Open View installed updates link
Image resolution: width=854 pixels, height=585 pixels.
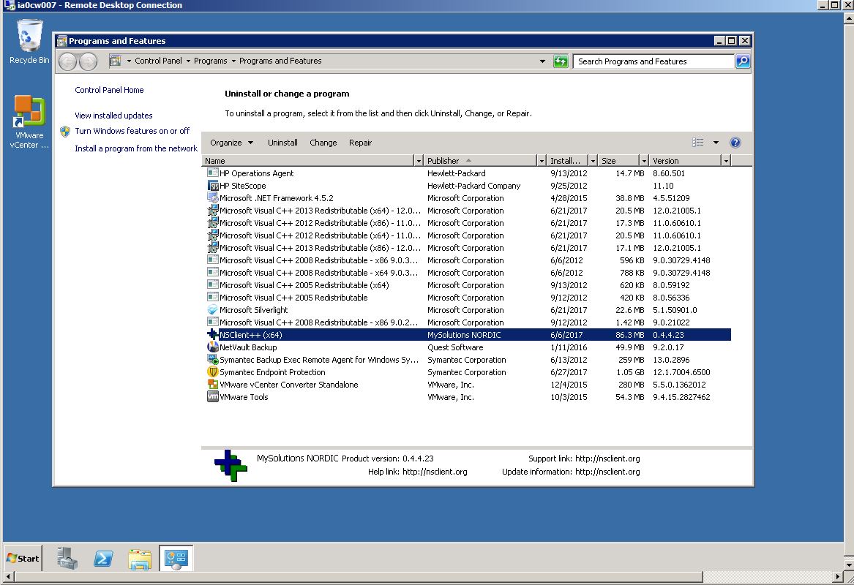pos(113,116)
